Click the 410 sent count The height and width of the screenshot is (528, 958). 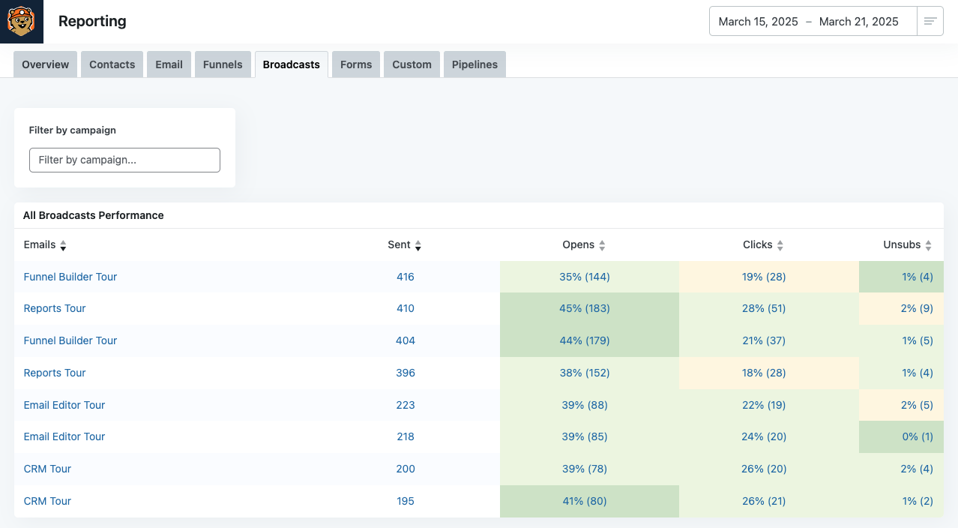[x=406, y=308]
